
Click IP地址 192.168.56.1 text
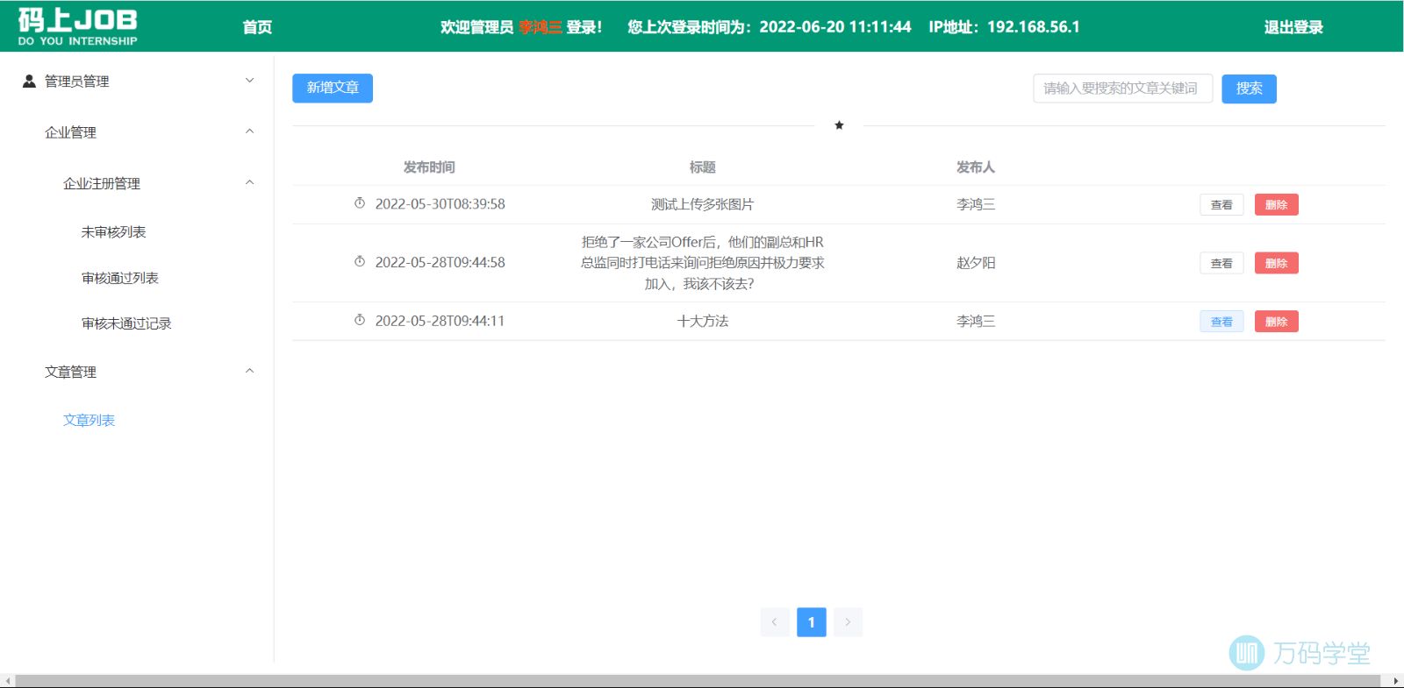(1004, 27)
